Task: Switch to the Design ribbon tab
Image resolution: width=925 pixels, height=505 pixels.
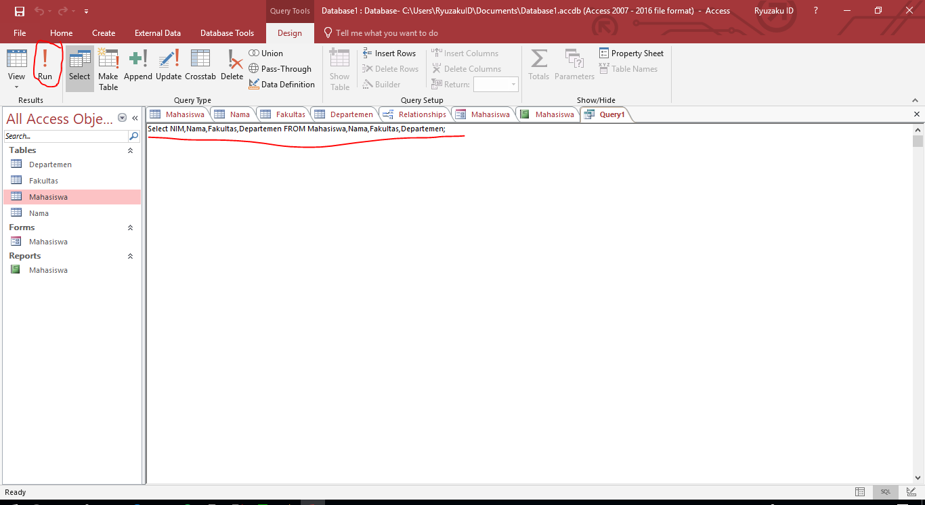Action: (x=290, y=33)
